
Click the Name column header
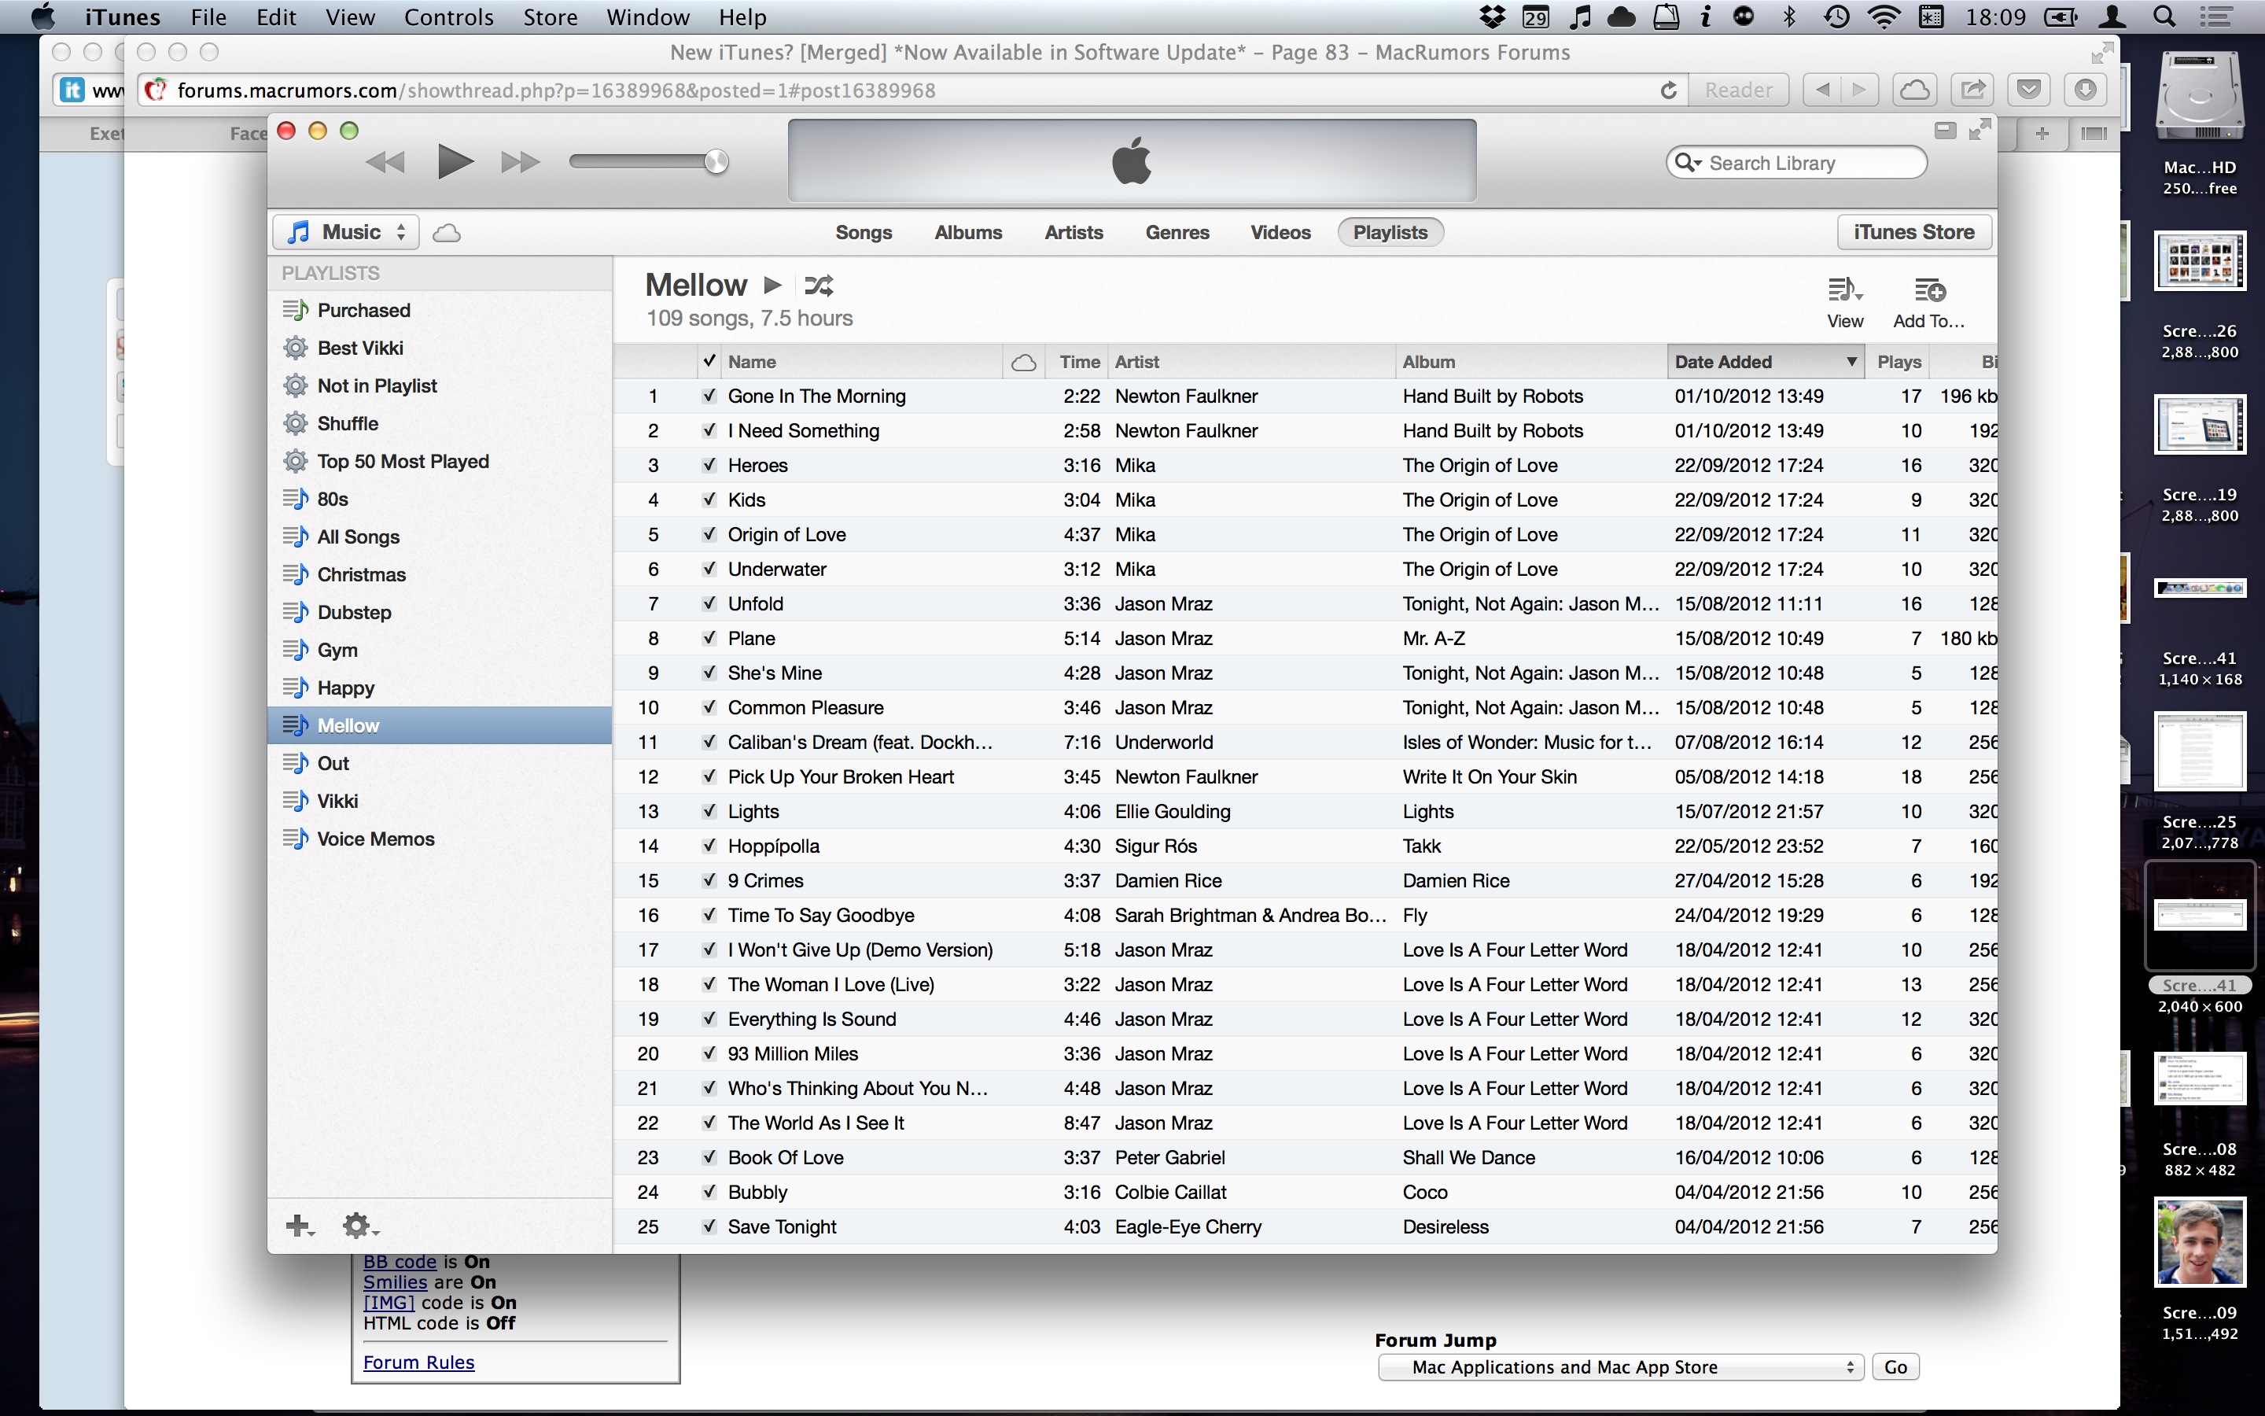pos(861,363)
